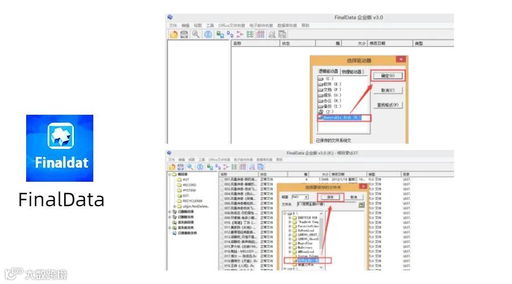Expand the uhjjm.NotDelete folder node
The width and height of the screenshot is (512, 284).
point(175,206)
